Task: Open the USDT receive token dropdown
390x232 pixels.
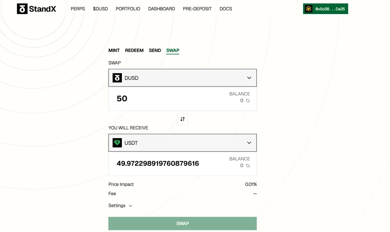Action: pyautogui.click(x=249, y=143)
